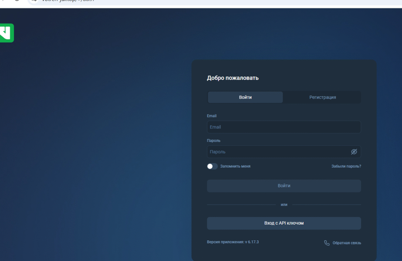The width and height of the screenshot is (402, 261).
Task: Choose Вход с API ключом
Action: coord(284,223)
